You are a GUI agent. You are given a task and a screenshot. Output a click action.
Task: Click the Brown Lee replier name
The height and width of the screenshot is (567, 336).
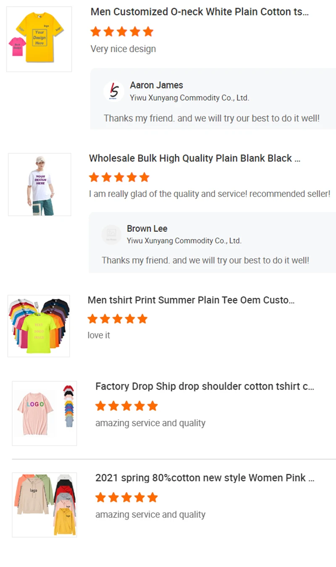click(147, 228)
